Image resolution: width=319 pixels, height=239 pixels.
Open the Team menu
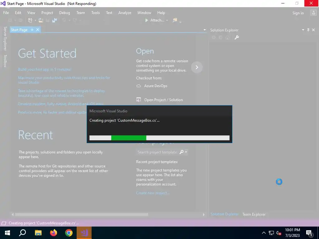81,12
